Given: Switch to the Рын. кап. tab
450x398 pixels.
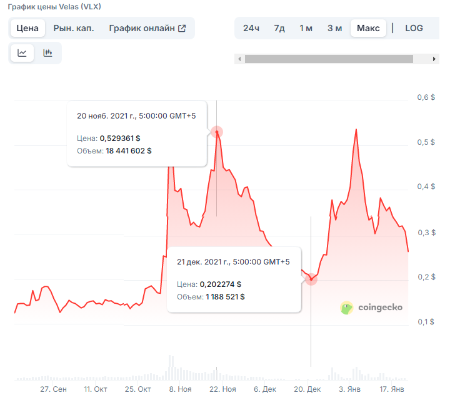Looking at the screenshot, I should pos(74,28).
